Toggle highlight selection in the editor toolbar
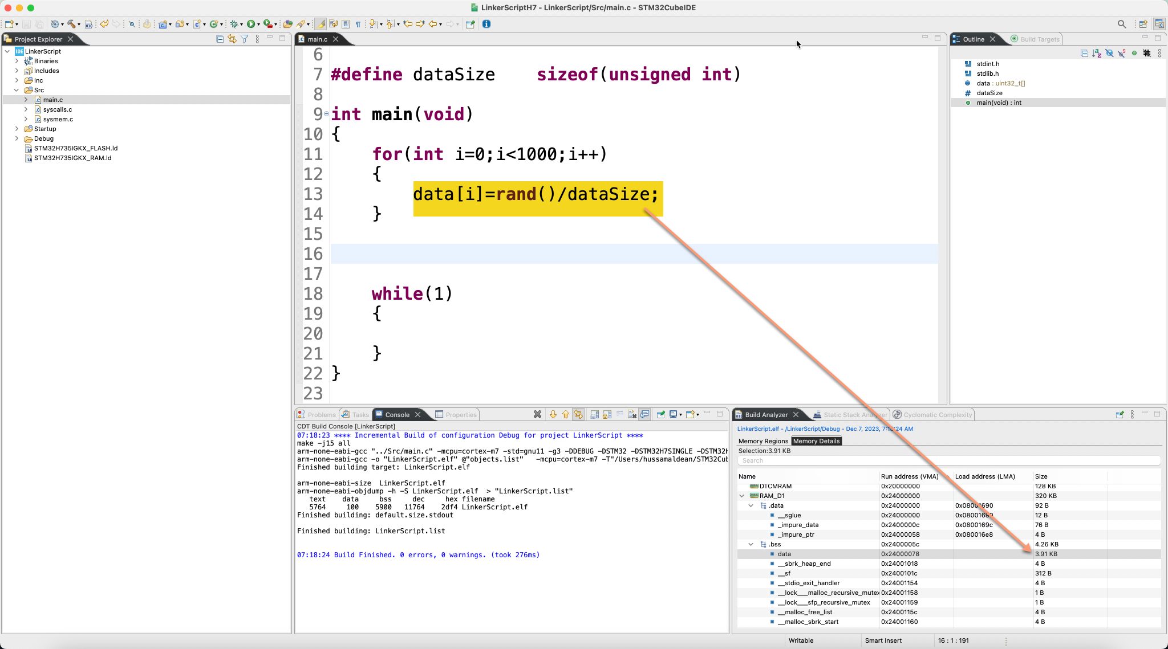 [321, 24]
